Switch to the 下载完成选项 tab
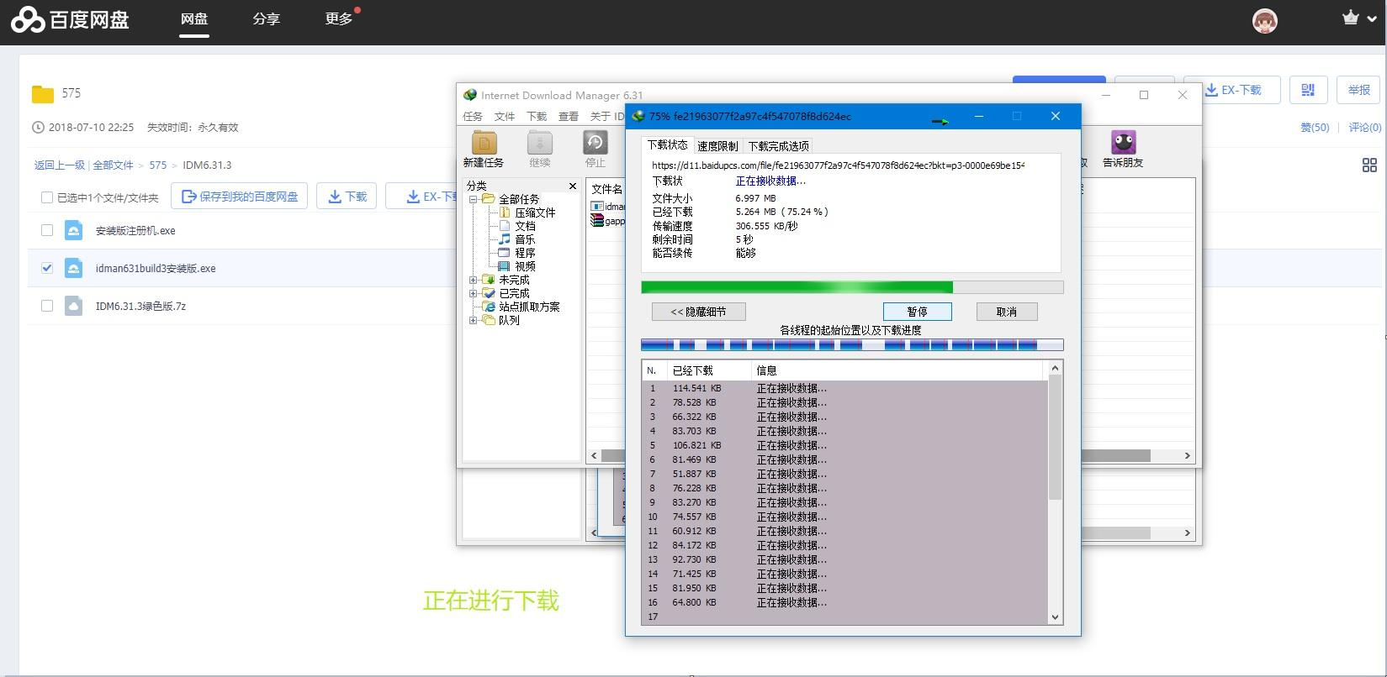The width and height of the screenshot is (1387, 677). tap(779, 146)
